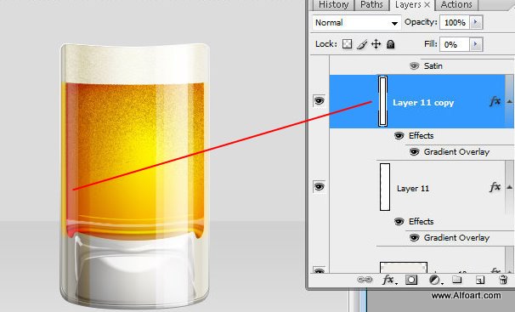Click the Link layers icon

(x=365, y=280)
